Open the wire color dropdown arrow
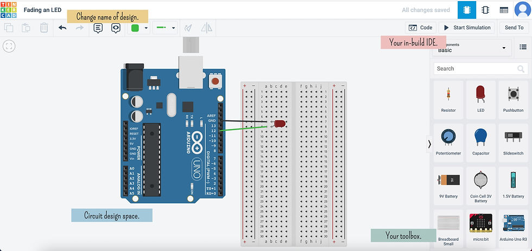This screenshot has width=532, height=251. [x=146, y=28]
